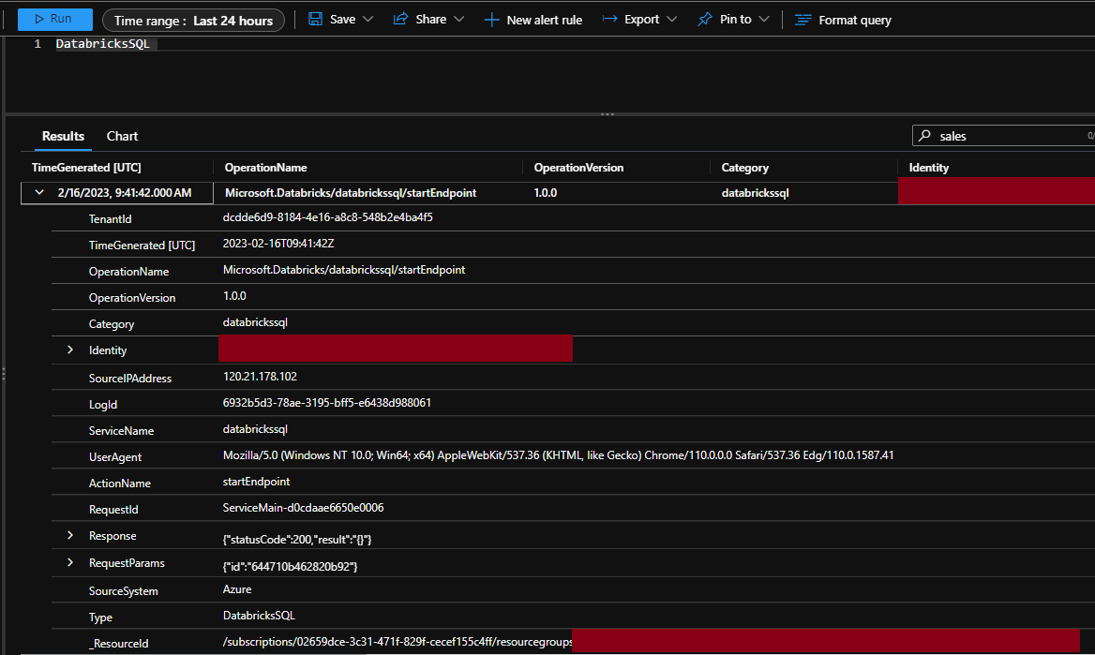
Task: Click the query editor line with DatabricksSQL
Action: click(103, 43)
